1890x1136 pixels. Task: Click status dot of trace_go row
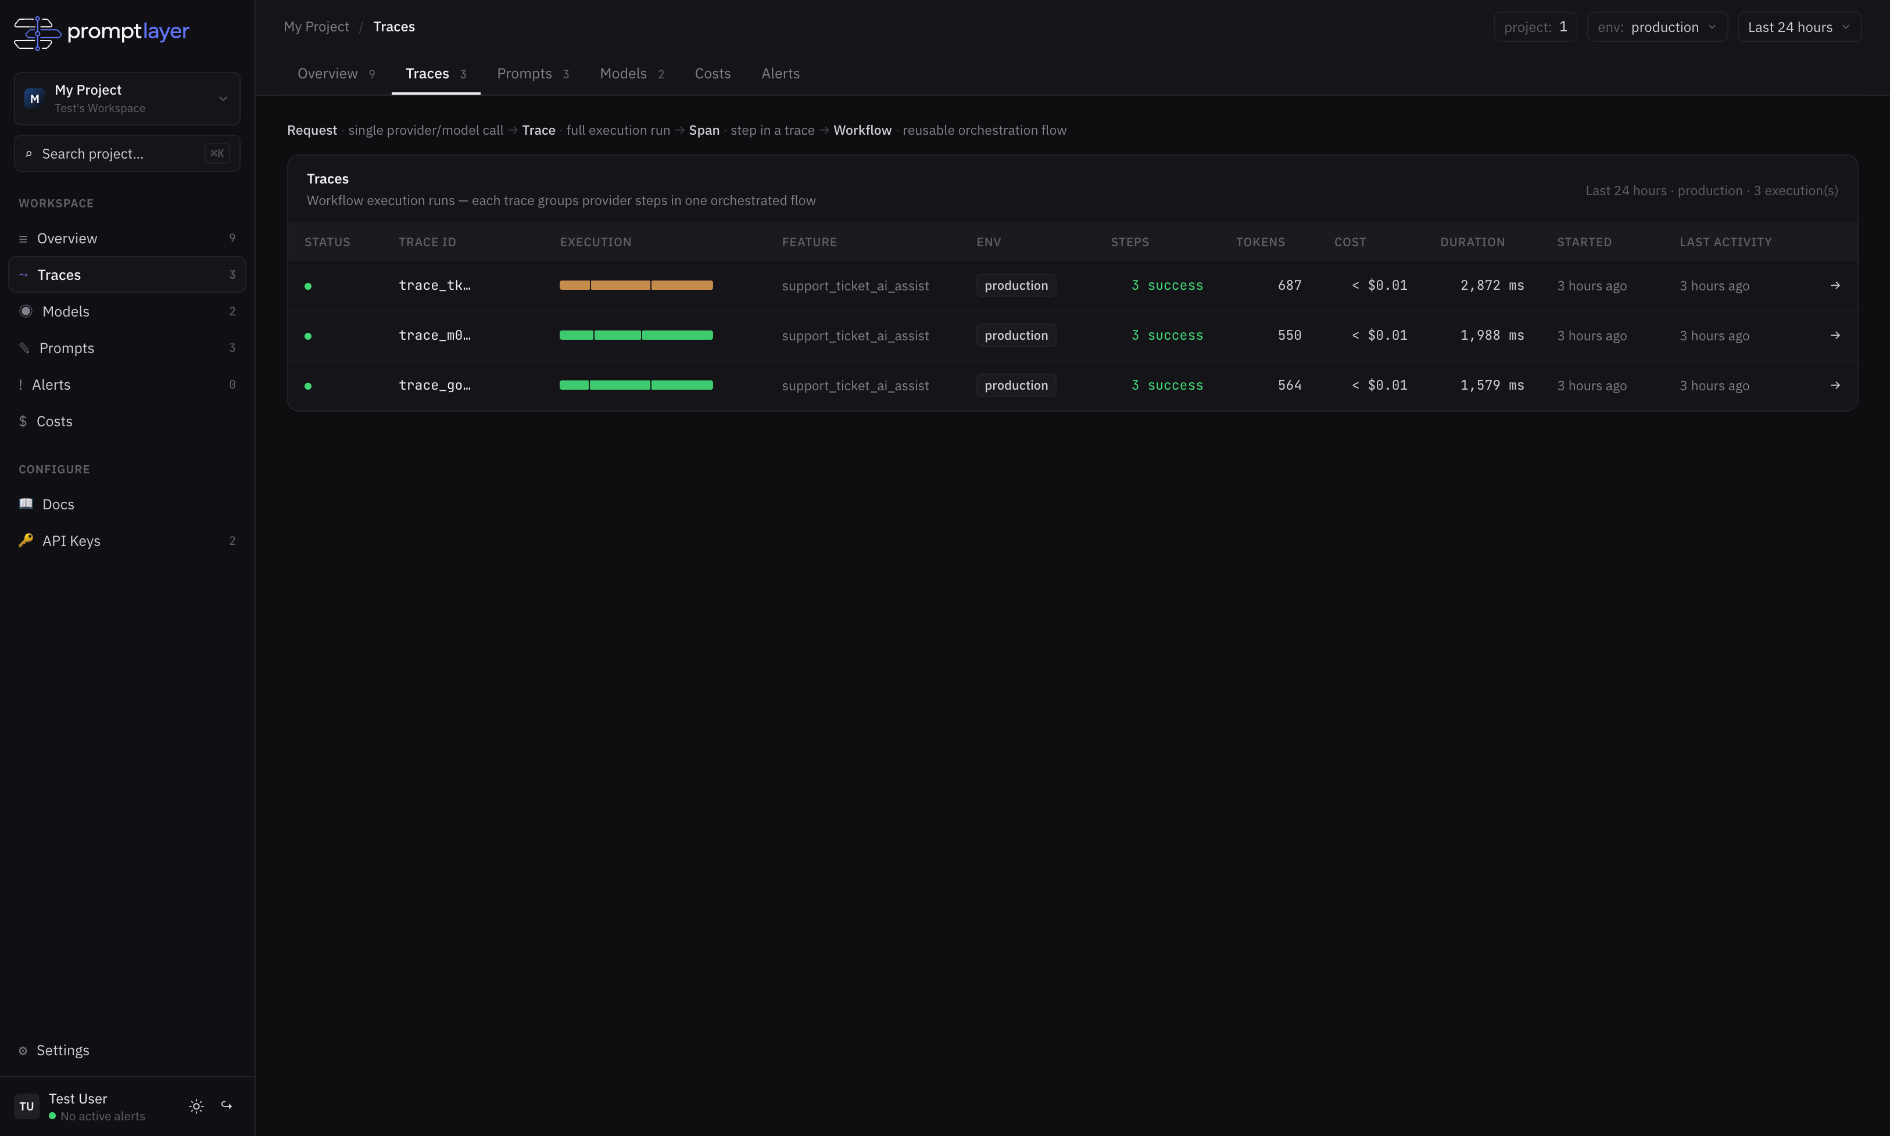tap(308, 387)
